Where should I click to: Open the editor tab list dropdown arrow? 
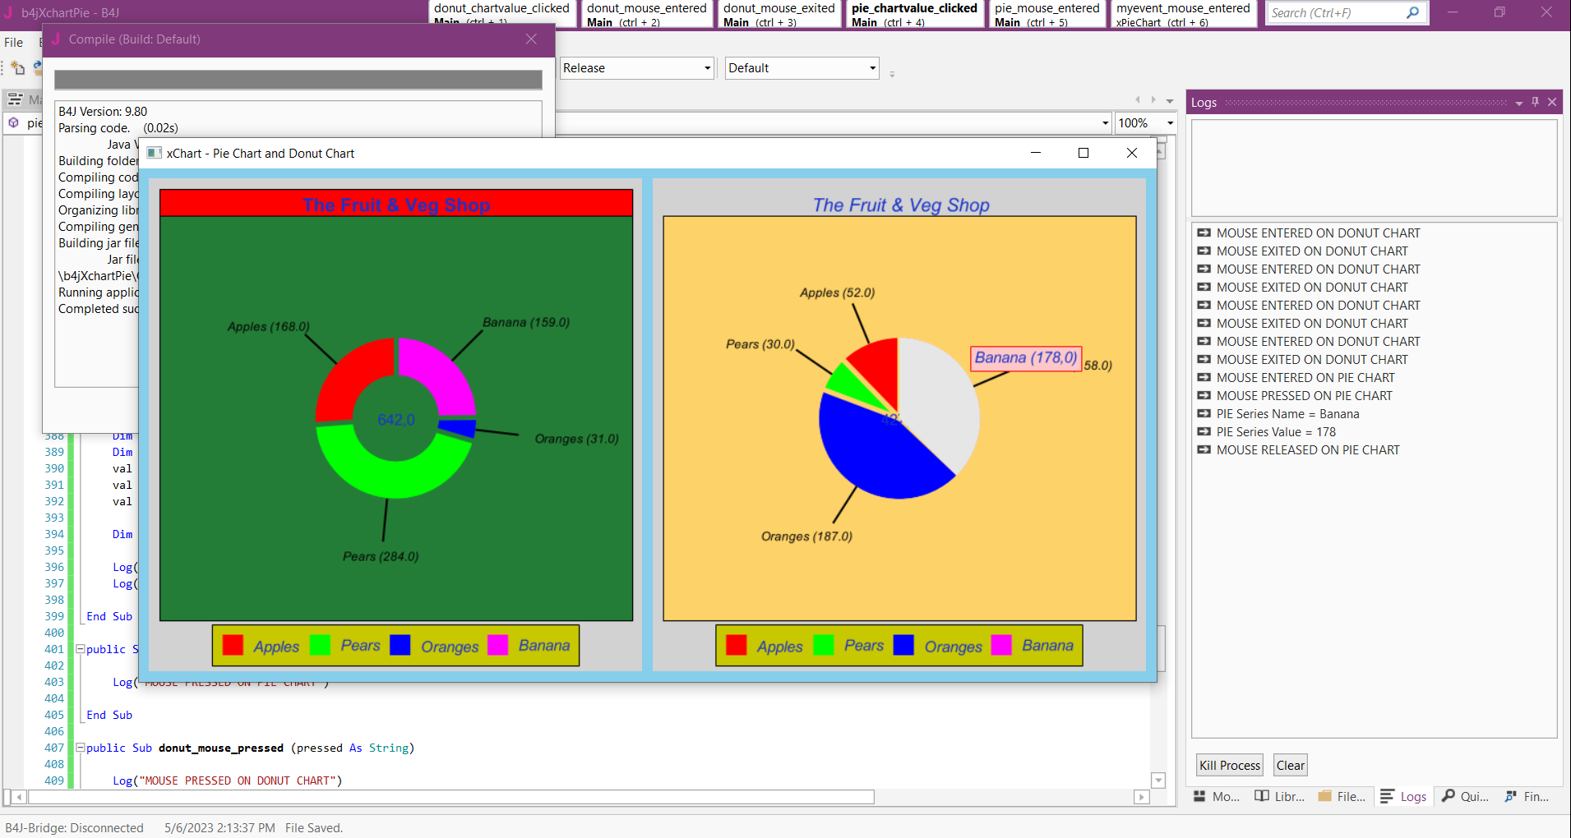click(x=1170, y=101)
